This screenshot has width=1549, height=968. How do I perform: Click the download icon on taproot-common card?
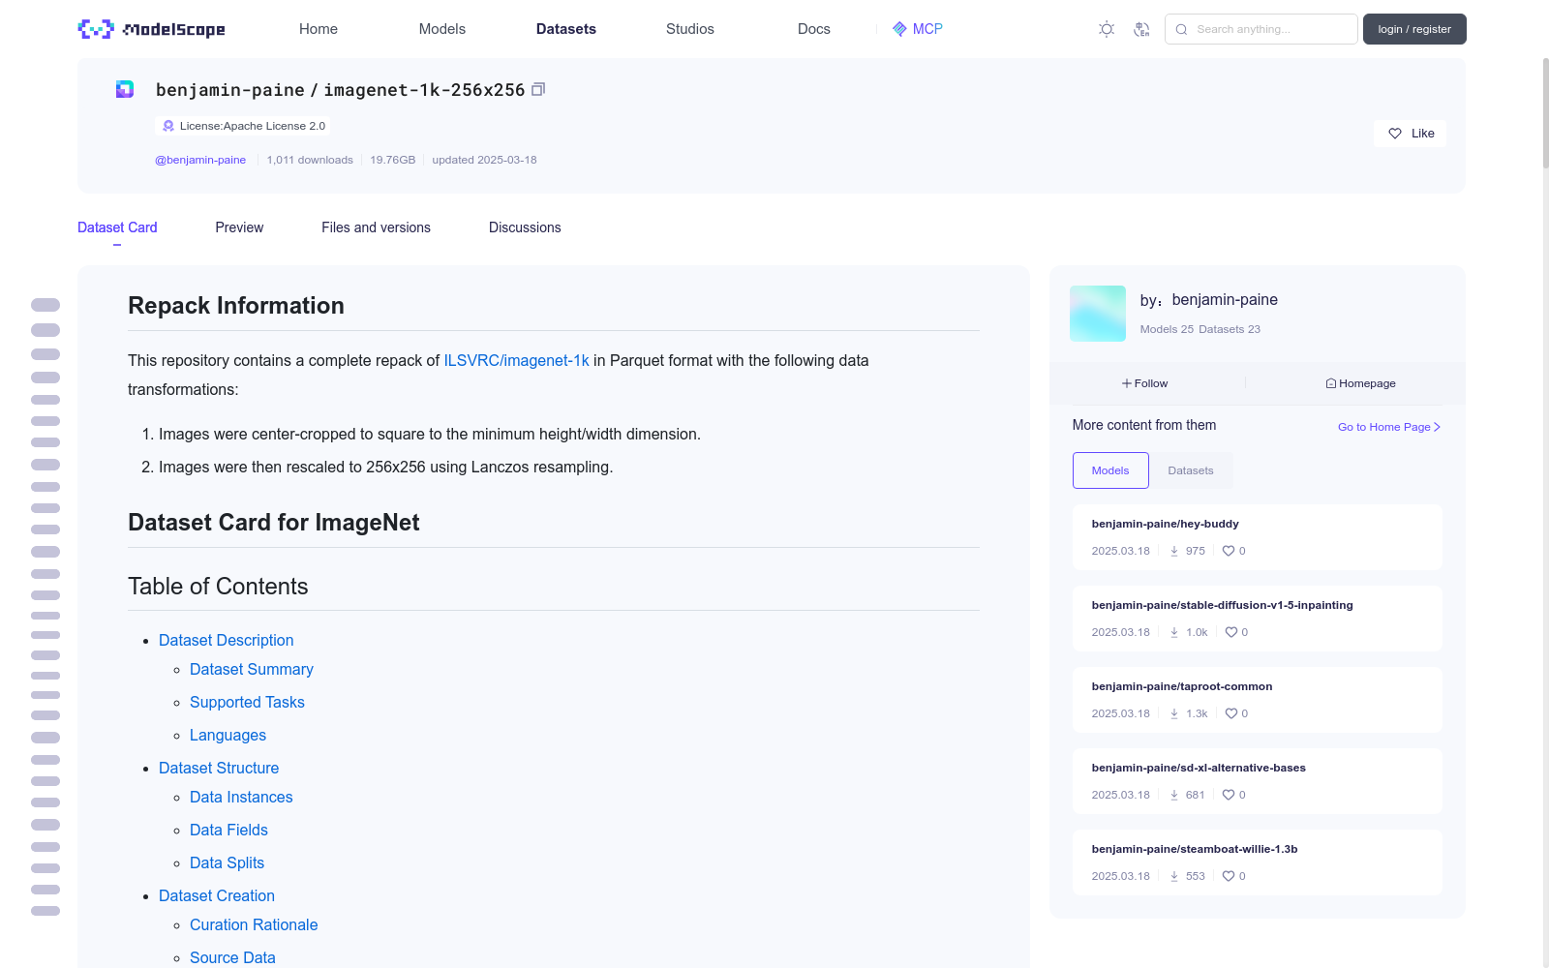click(1174, 713)
